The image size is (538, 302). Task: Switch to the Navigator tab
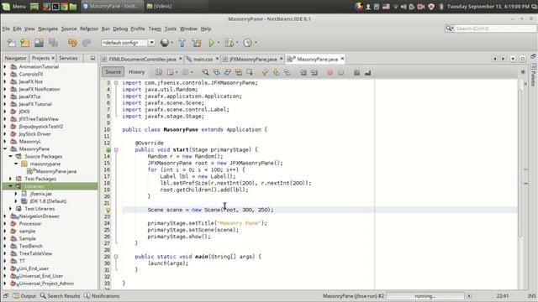pos(15,58)
